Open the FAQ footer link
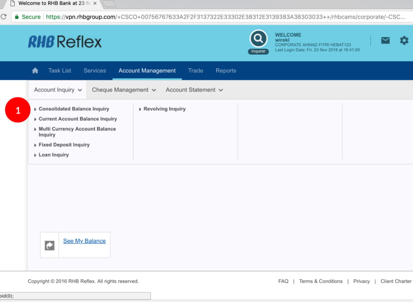Viewport: 413px width, 302px height. [283, 281]
